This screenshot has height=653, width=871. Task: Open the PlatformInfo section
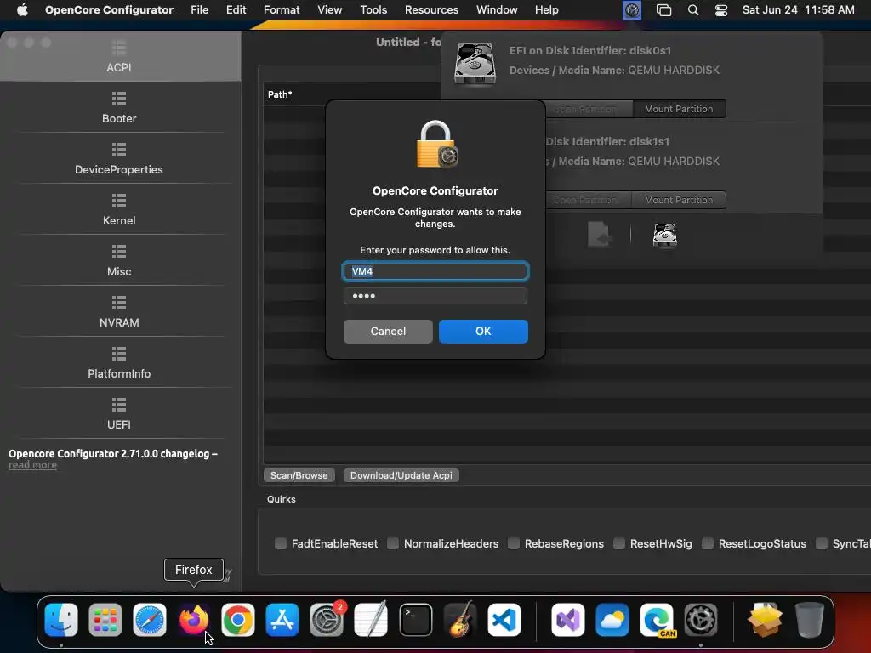pos(119,364)
